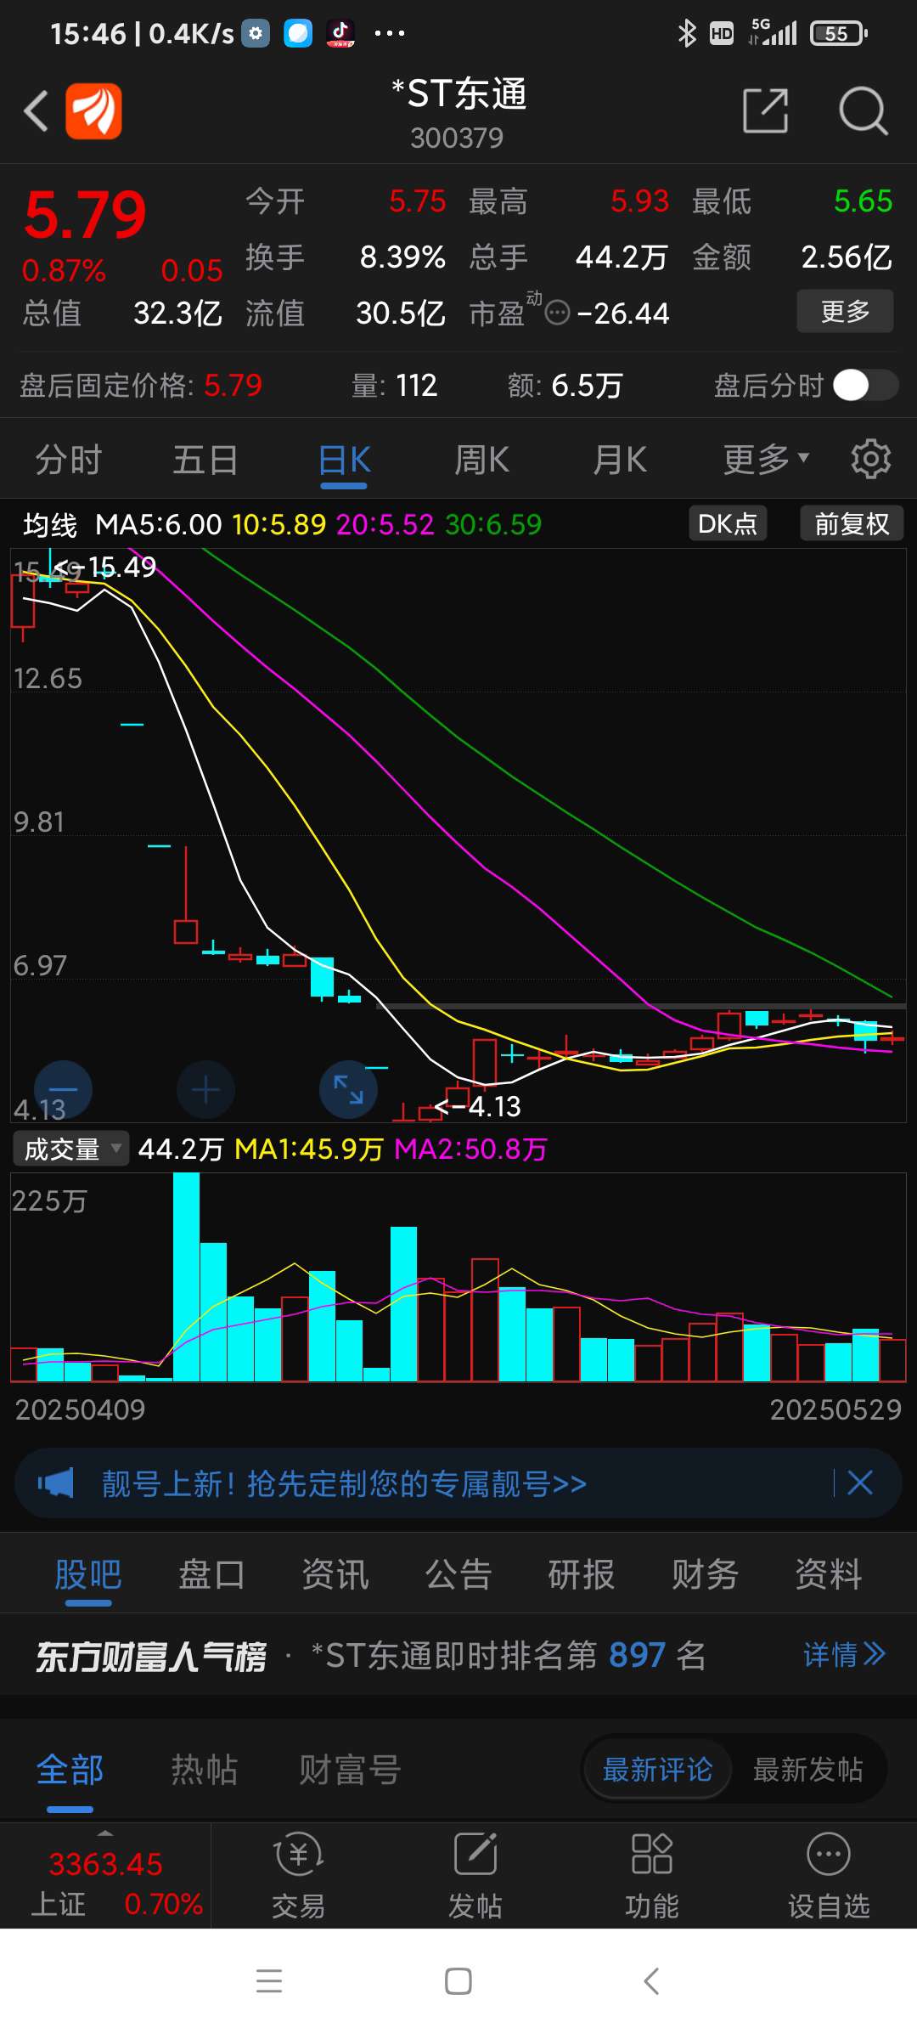Zoom out chart with minus button
Image resolution: width=917 pixels, height=2039 pixels.
[63, 1089]
